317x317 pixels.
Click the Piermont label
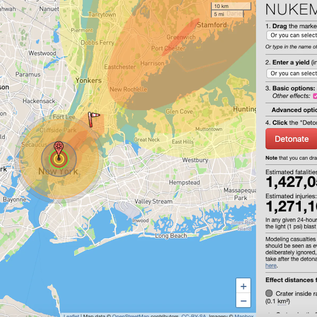pyautogui.click(x=82, y=30)
